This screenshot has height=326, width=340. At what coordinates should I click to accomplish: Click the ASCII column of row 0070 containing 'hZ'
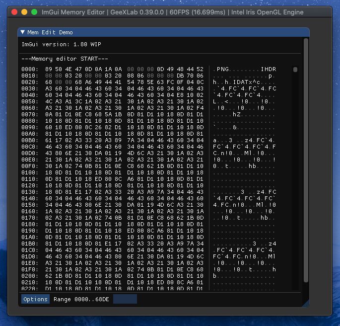coord(244,114)
